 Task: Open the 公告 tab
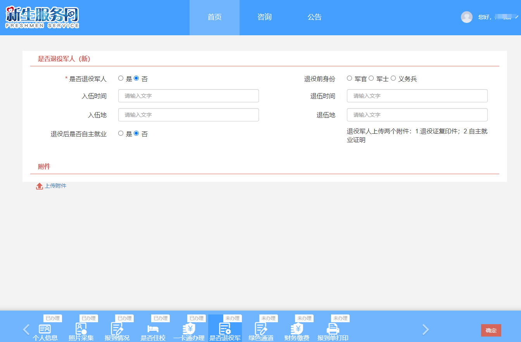314,17
